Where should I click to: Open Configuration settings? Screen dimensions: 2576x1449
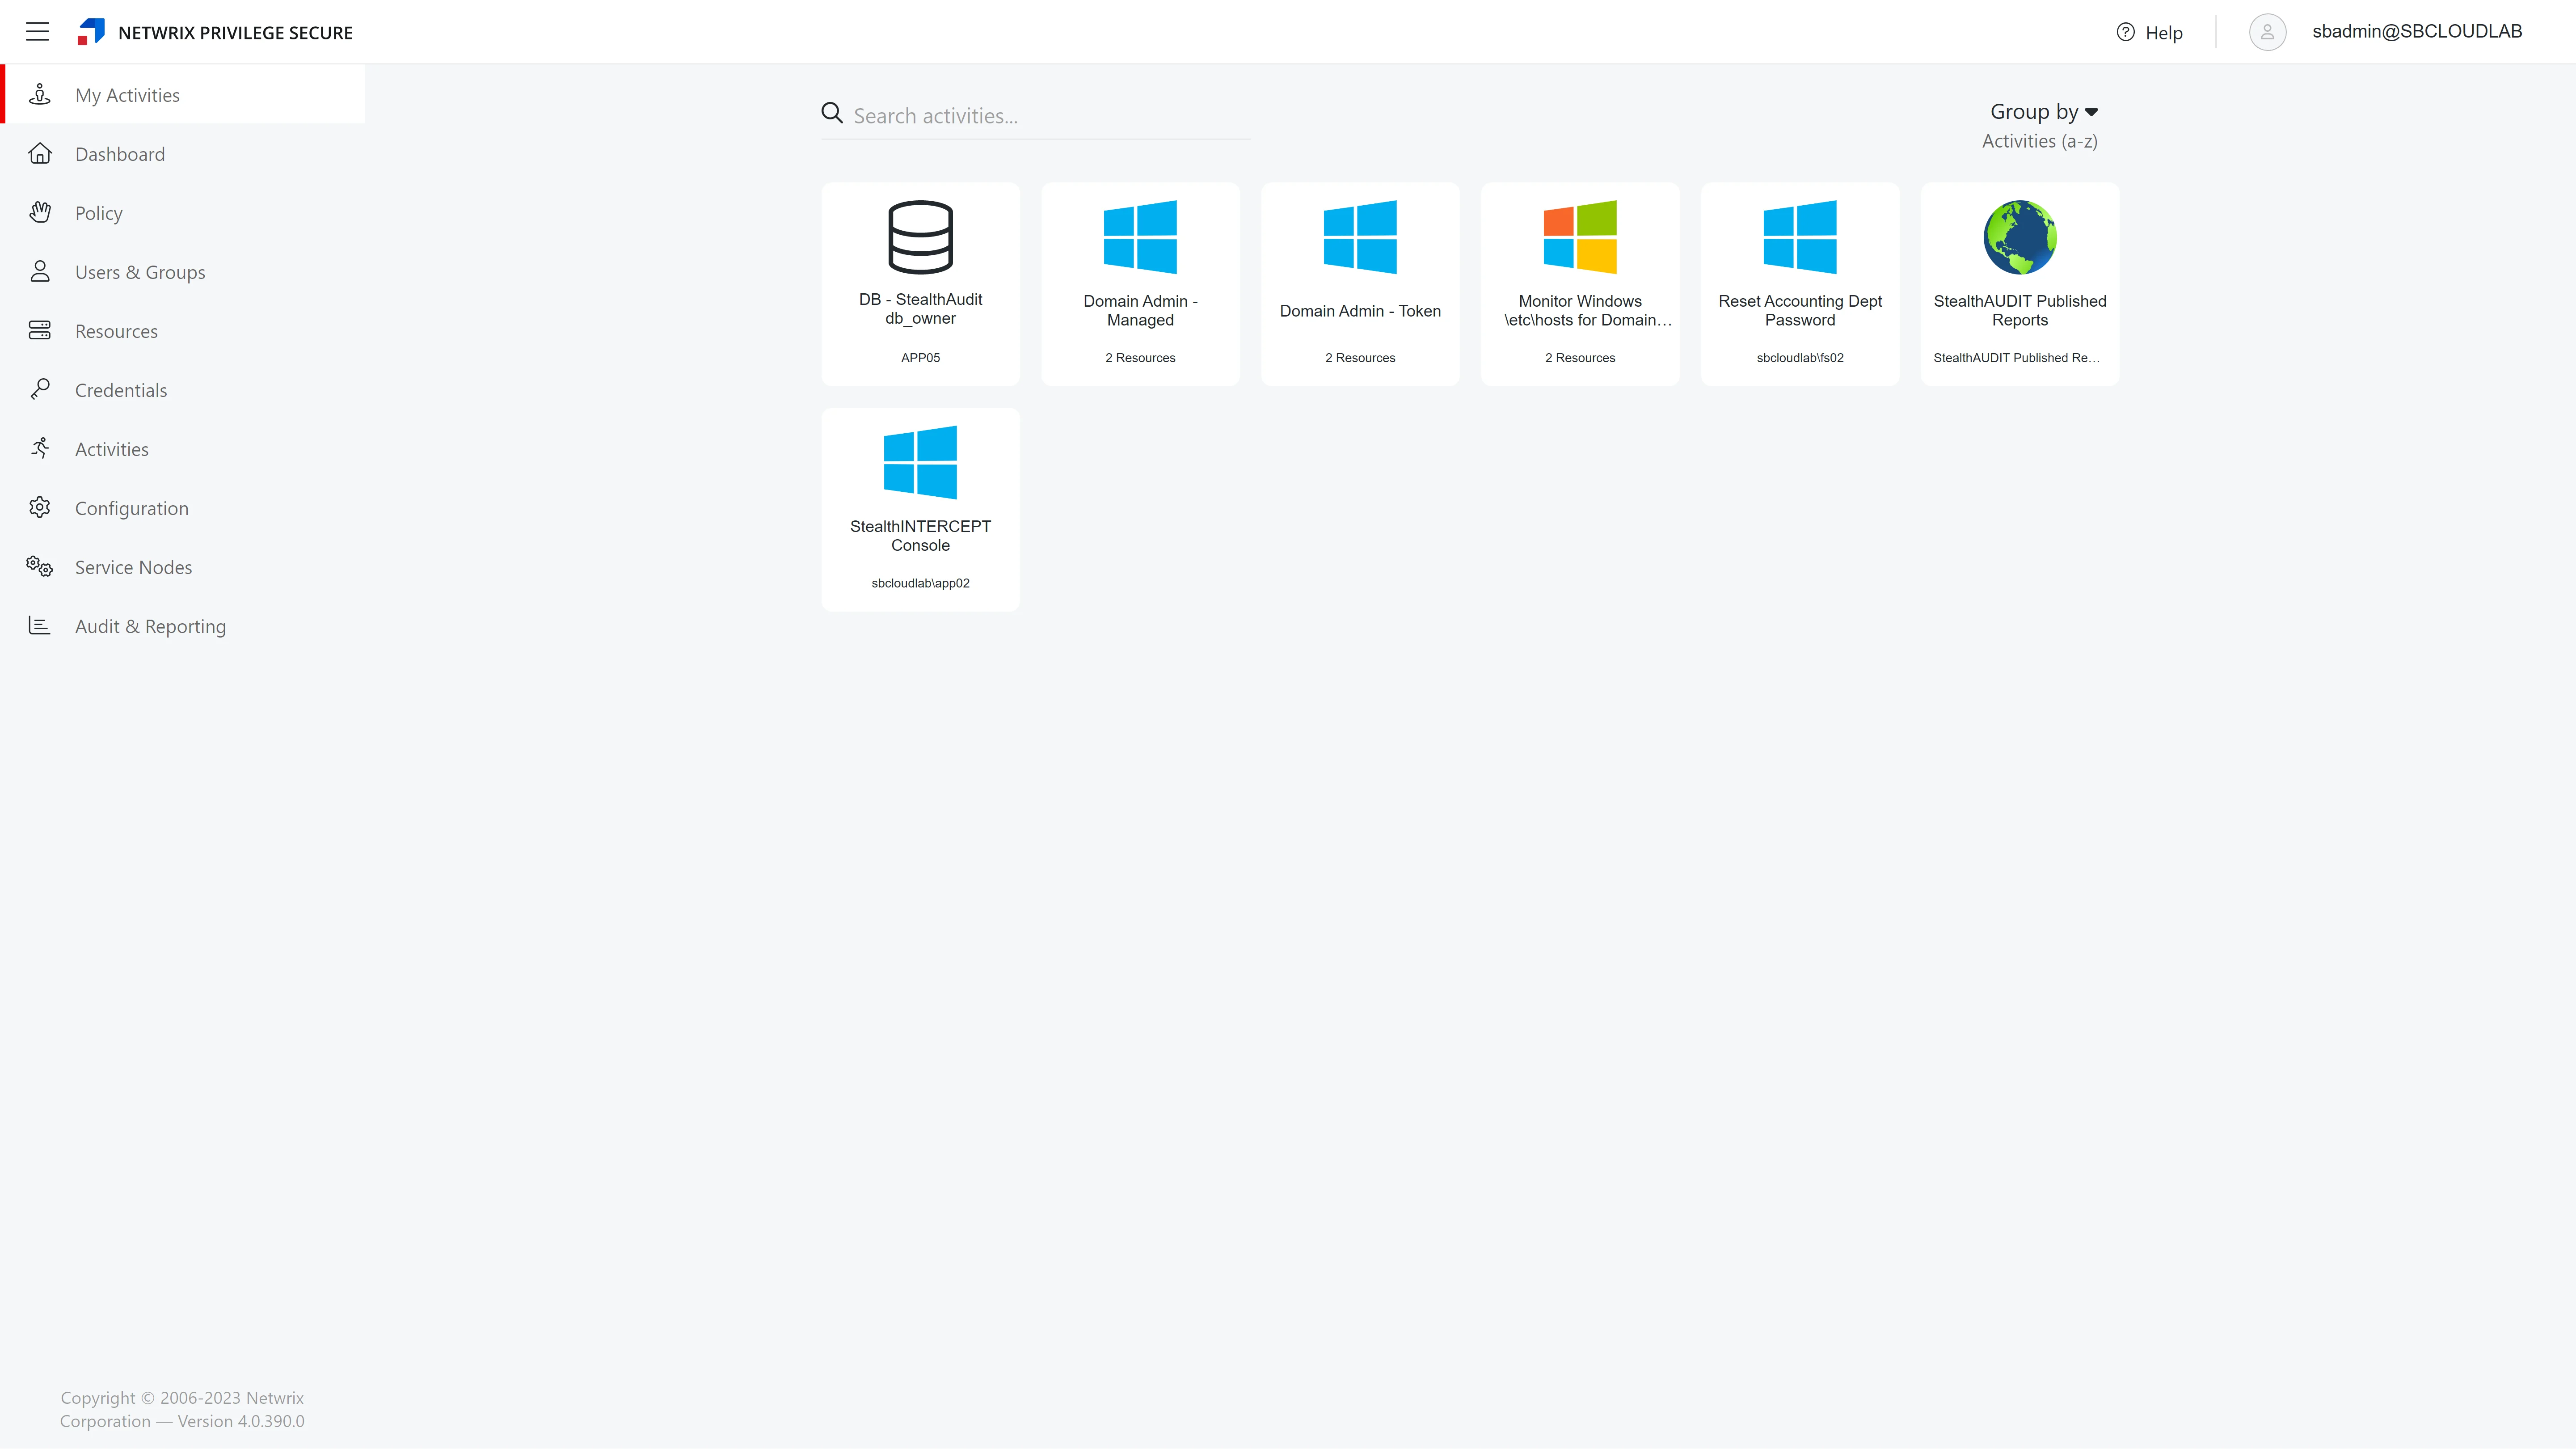132,508
